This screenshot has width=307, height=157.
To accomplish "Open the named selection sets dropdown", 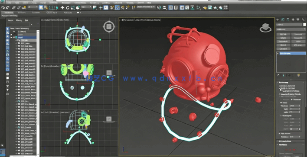I will (146, 7).
